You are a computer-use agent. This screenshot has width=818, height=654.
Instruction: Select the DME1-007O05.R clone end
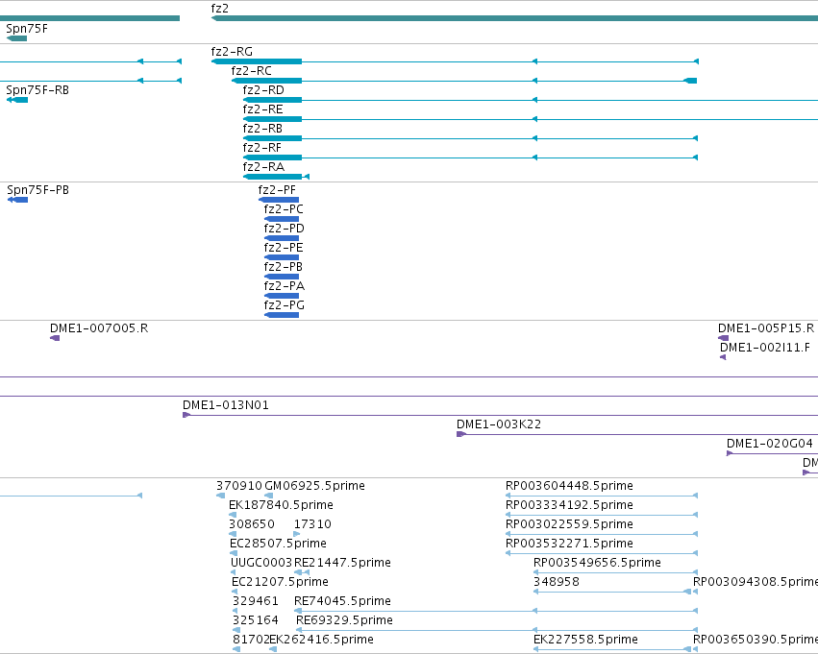point(55,338)
